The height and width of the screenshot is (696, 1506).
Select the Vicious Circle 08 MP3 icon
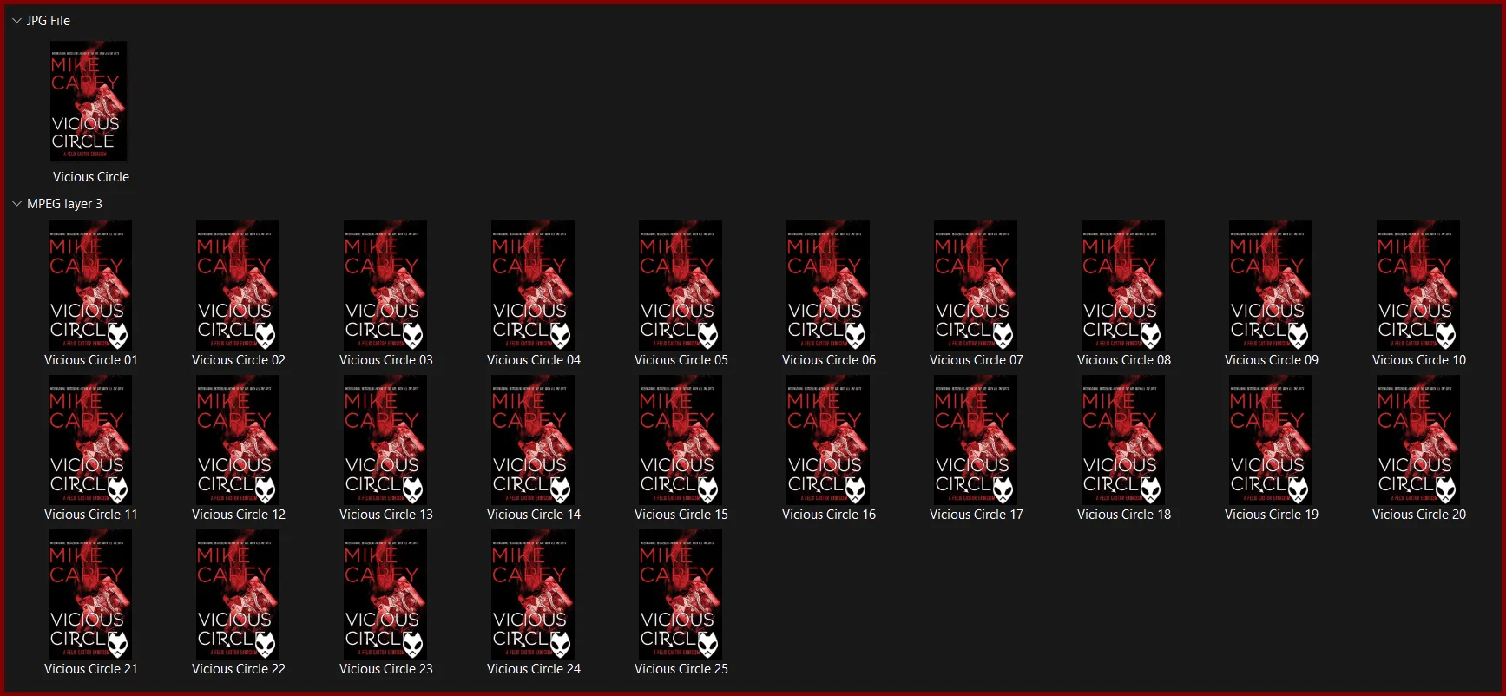pos(1123,286)
